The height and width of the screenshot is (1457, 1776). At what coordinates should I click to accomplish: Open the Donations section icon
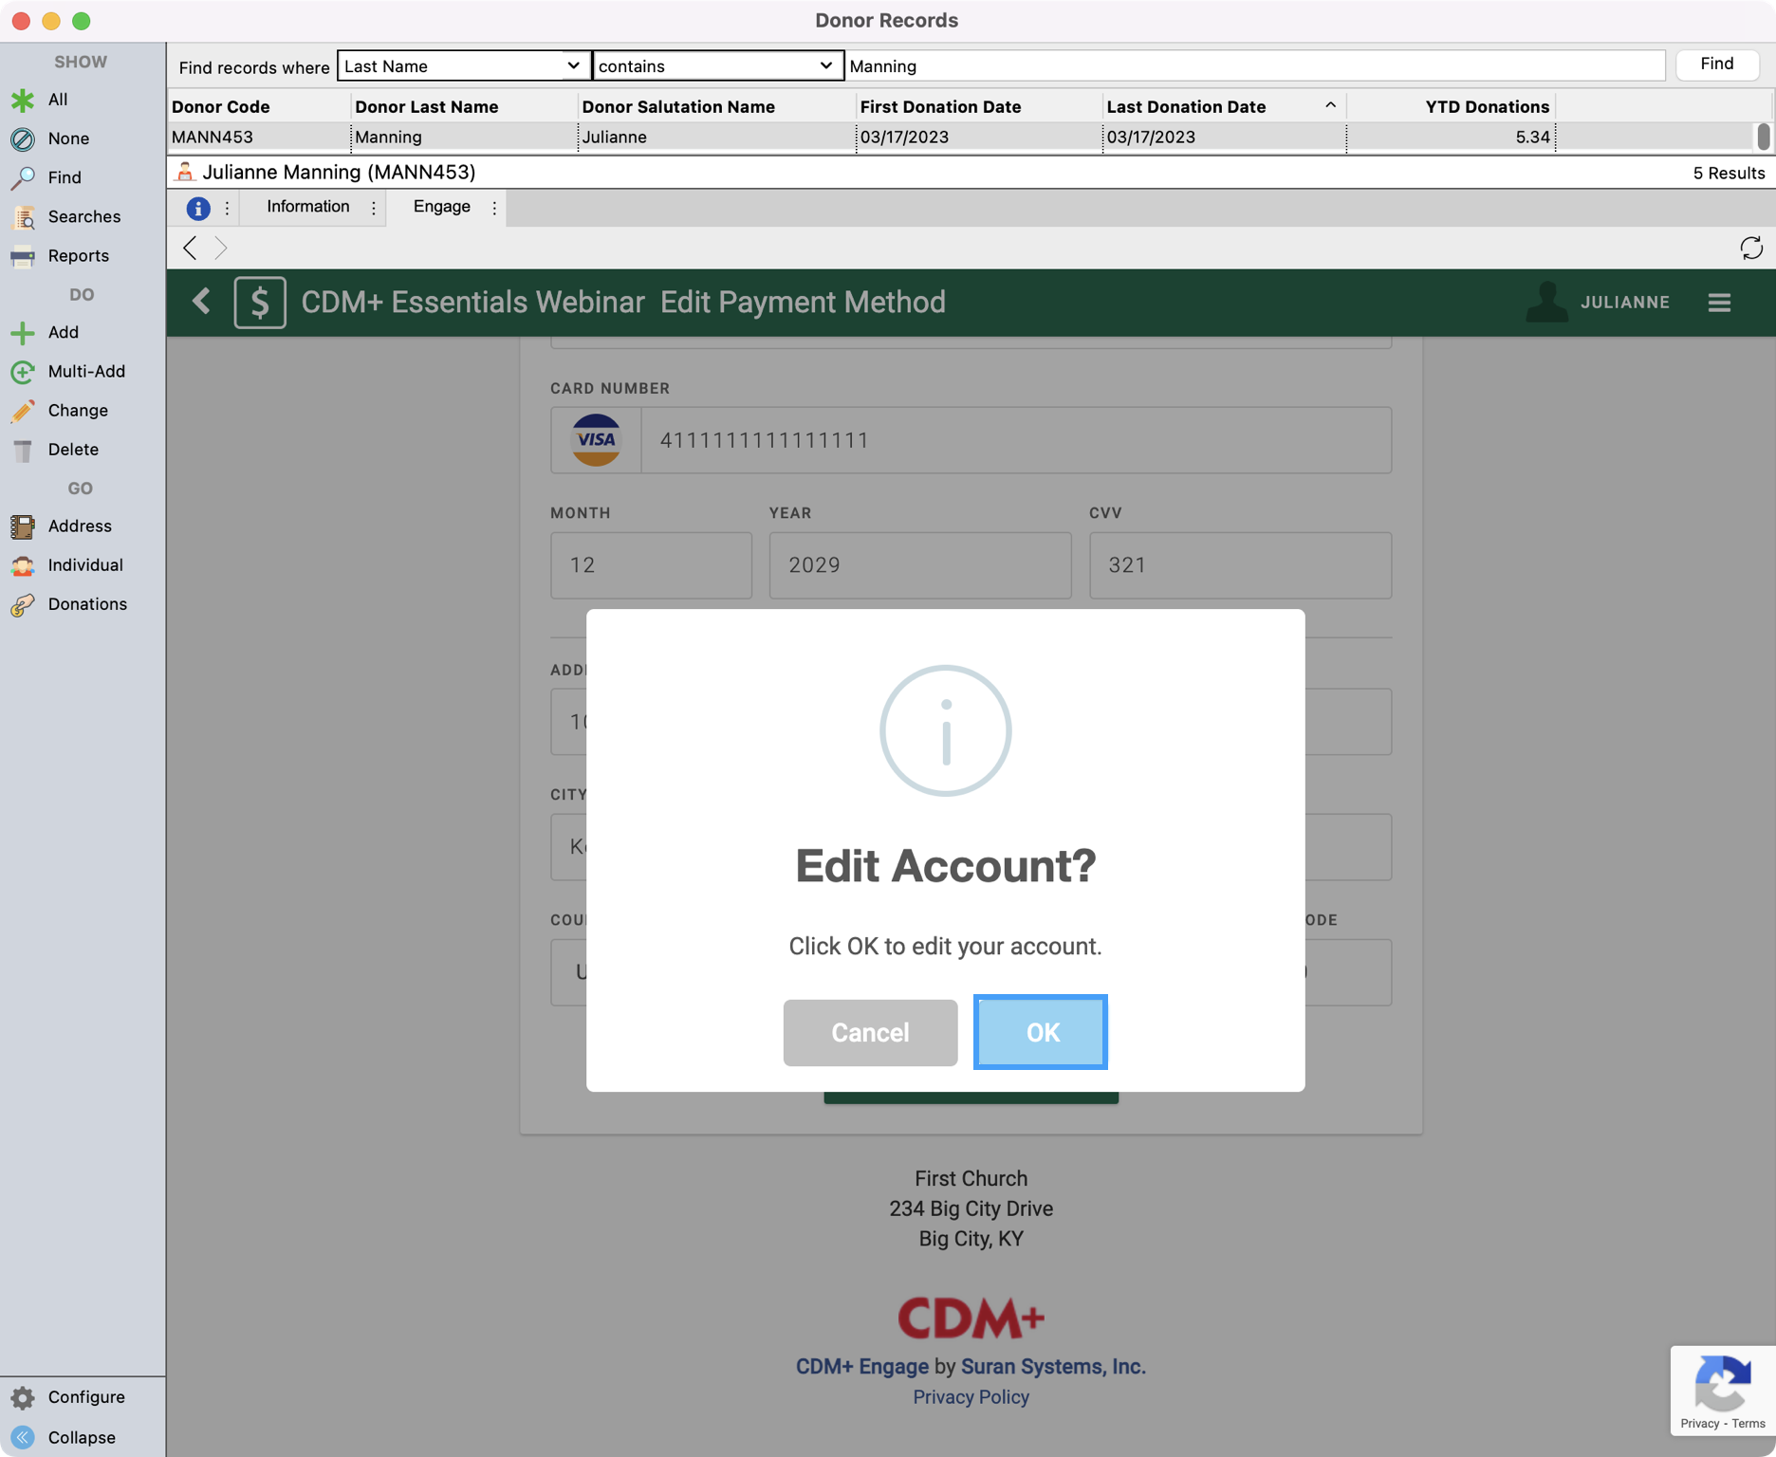[23, 604]
